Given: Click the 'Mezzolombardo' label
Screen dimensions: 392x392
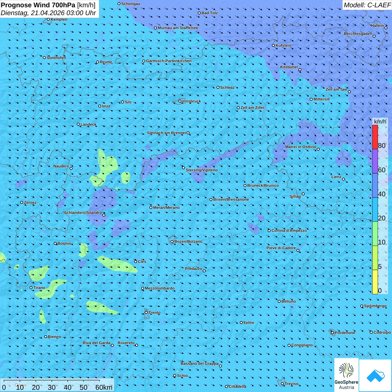Looking at the screenshot, I should 160,288.
